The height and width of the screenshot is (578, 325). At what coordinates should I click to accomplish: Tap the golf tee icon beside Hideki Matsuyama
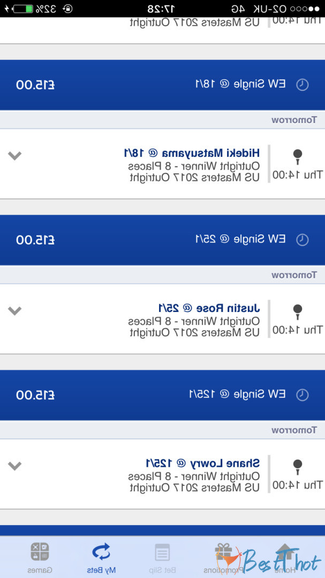tap(298, 156)
